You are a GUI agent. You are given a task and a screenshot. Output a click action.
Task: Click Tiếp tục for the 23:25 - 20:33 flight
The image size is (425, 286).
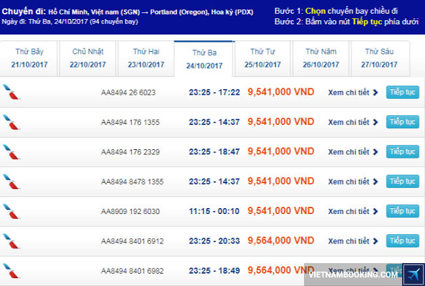[x=402, y=241]
